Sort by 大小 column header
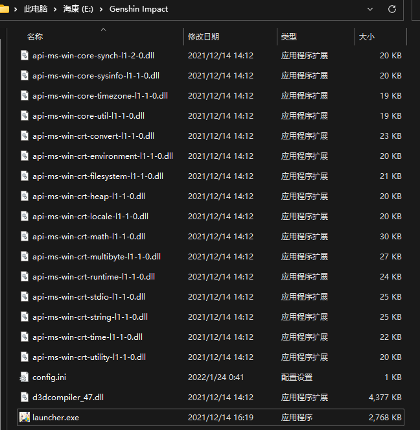The image size is (420, 430). click(367, 37)
